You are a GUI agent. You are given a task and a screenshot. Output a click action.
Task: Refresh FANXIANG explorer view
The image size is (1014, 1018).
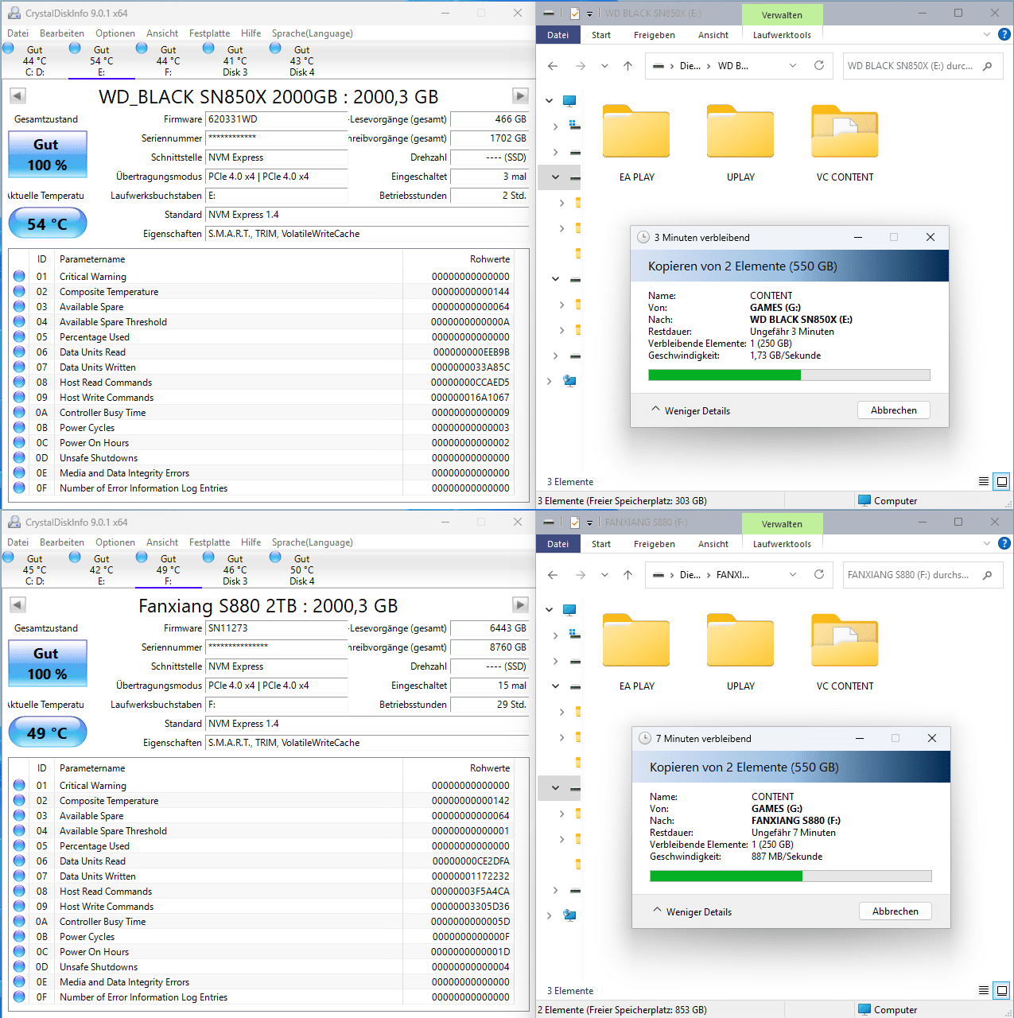(819, 574)
